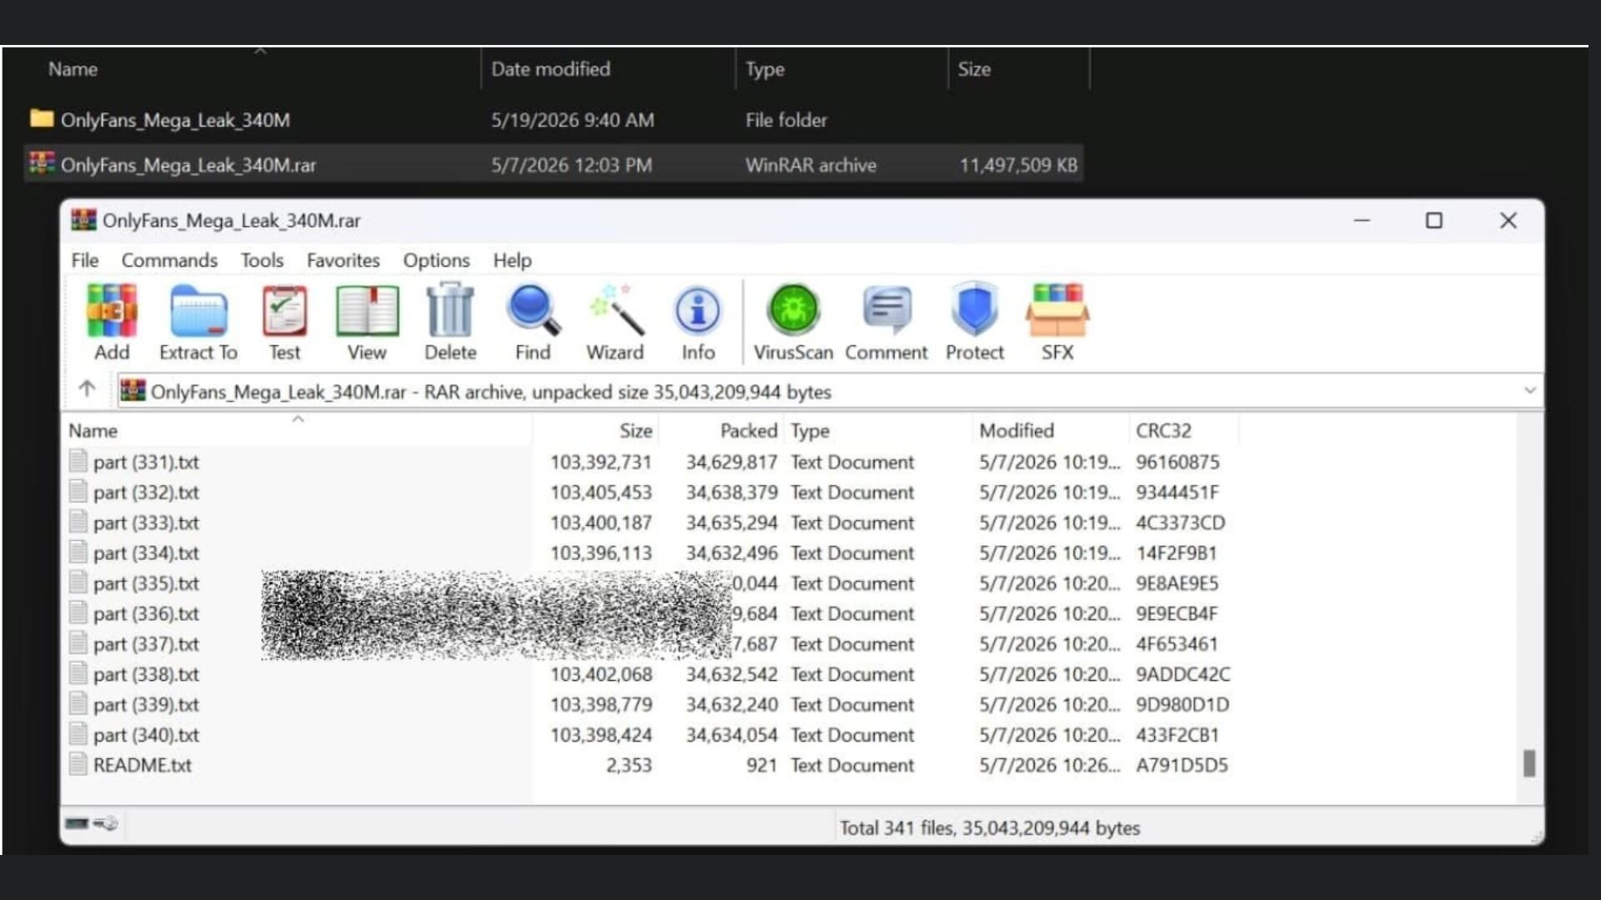Go up one level with arrow icon
This screenshot has height=900, width=1601.
(x=87, y=389)
